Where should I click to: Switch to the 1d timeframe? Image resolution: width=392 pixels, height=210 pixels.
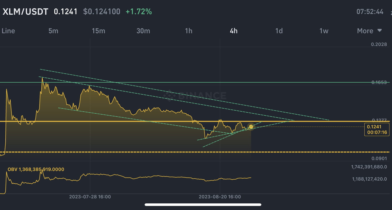click(279, 31)
